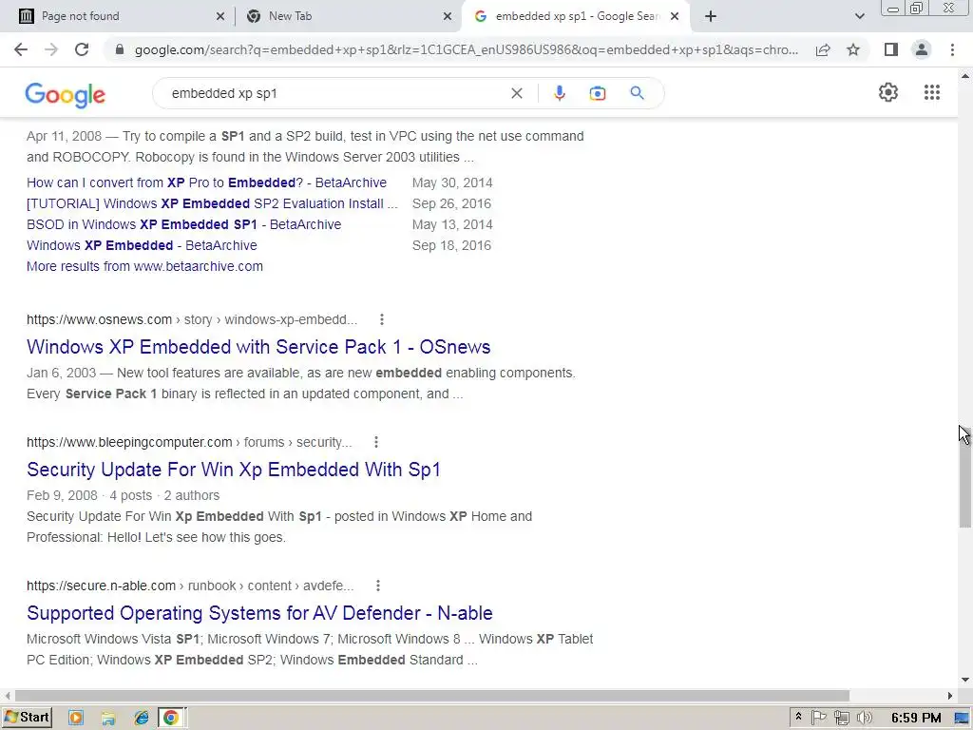The image size is (973, 730).
Task: Show hidden tray icons arrow
Action: pos(798,718)
